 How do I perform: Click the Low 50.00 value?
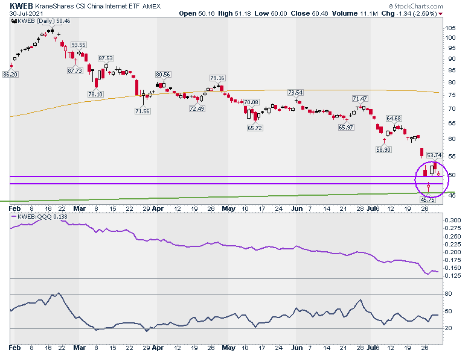271,13
